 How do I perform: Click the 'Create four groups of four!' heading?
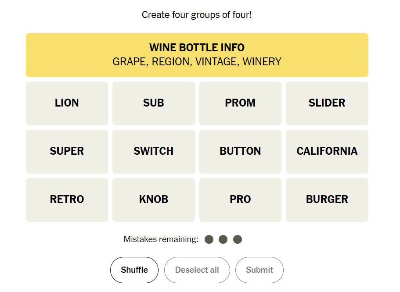point(197,15)
